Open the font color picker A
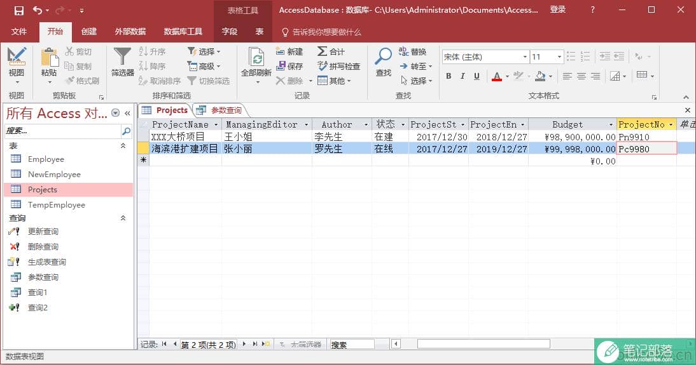Viewport: 696px width, 365px height. pos(497,76)
